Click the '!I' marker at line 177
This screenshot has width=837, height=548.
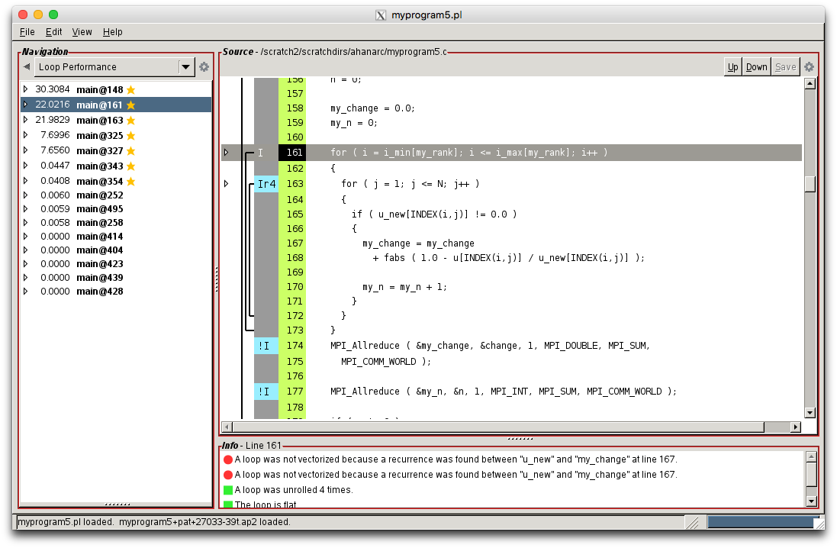pyautogui.click(x=265, y=391)
